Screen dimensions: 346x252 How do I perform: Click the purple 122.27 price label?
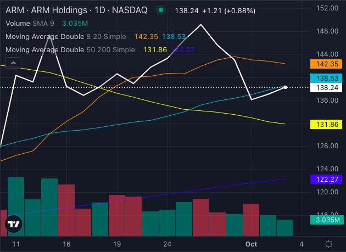click(326, 179)
